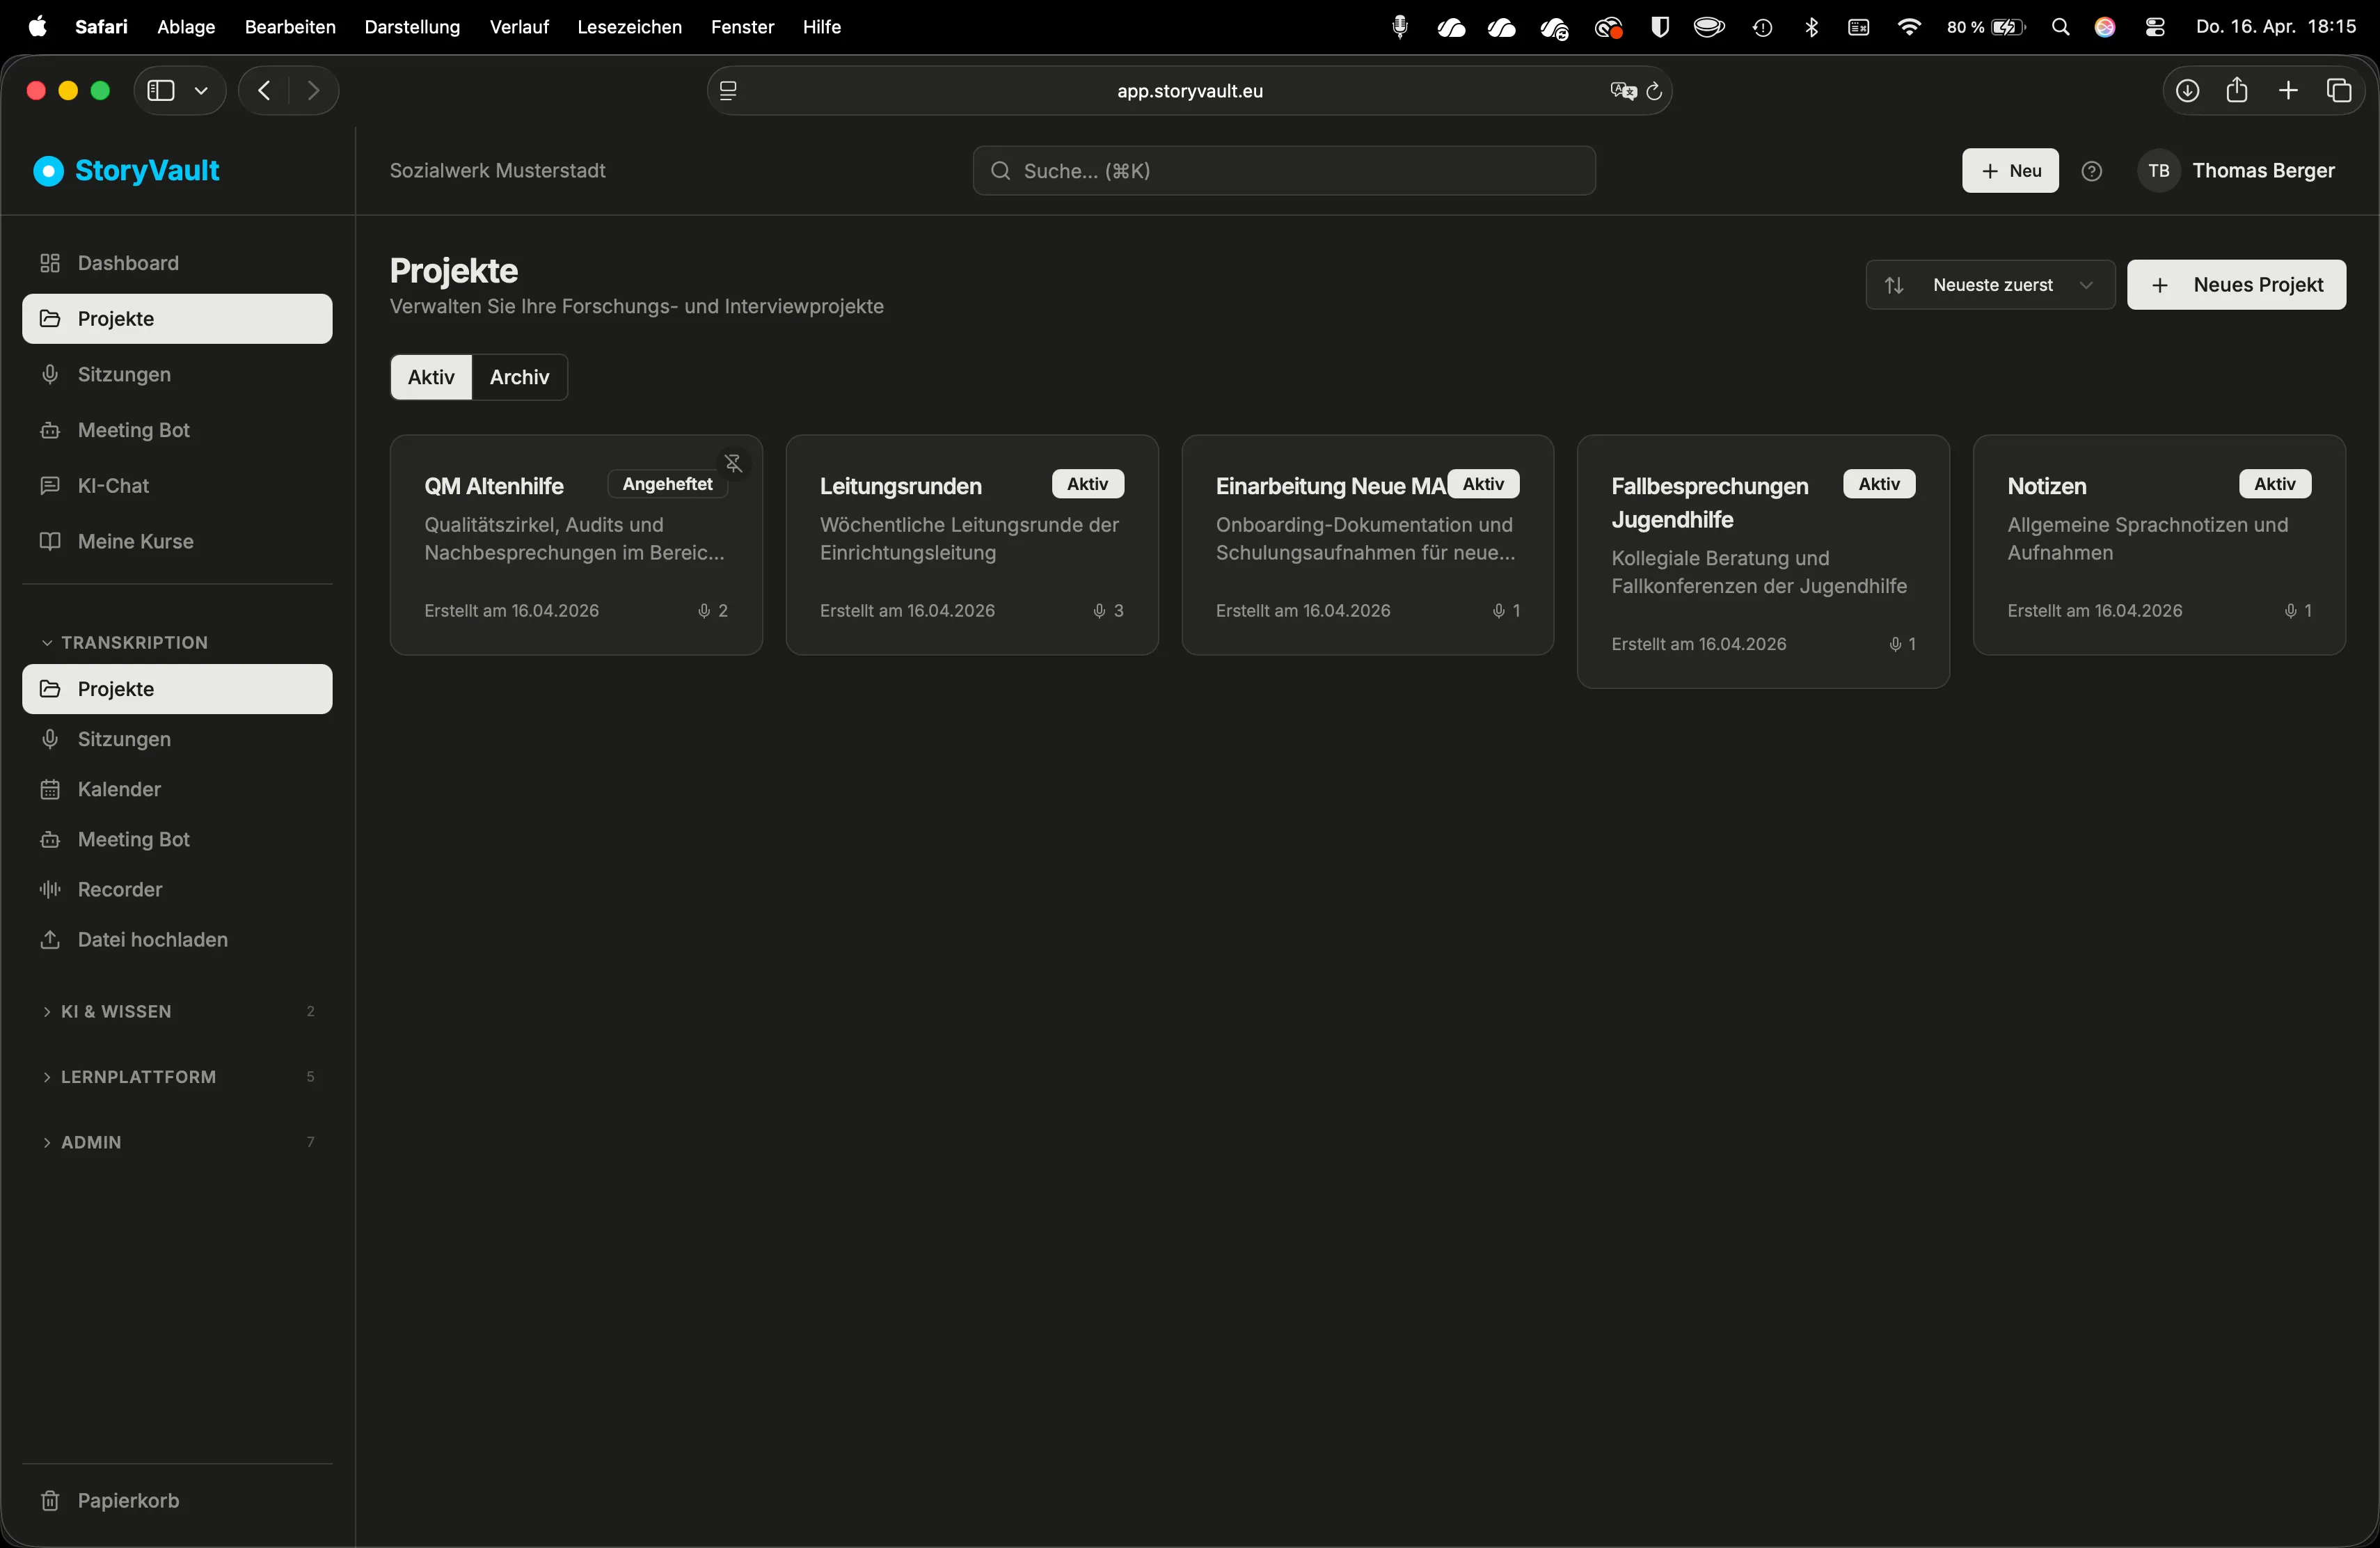Show Safari downloads
Image resolution: width=2380 pixels, height=1548 pixels.
2187,91
